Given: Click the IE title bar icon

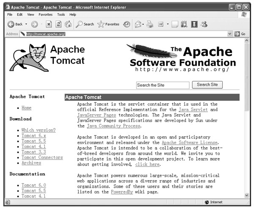Looking at the screenshot, I should click(8, 7).
